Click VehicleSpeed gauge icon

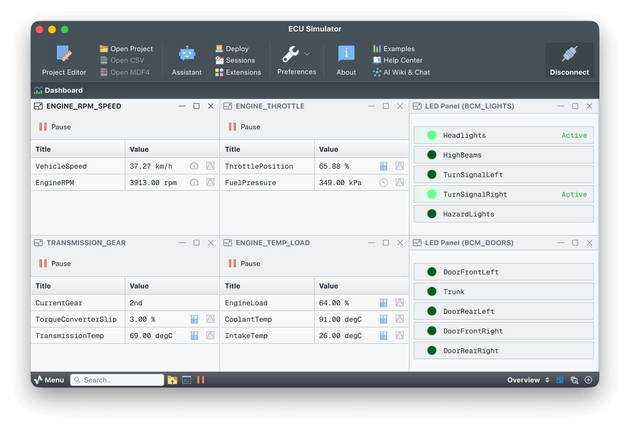tap(194, 166)
